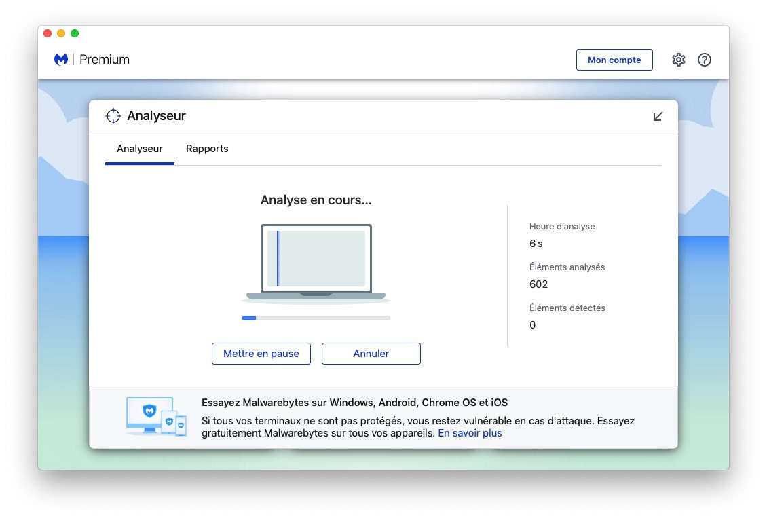Click the Premium label next to the logo

coord(105,60)
